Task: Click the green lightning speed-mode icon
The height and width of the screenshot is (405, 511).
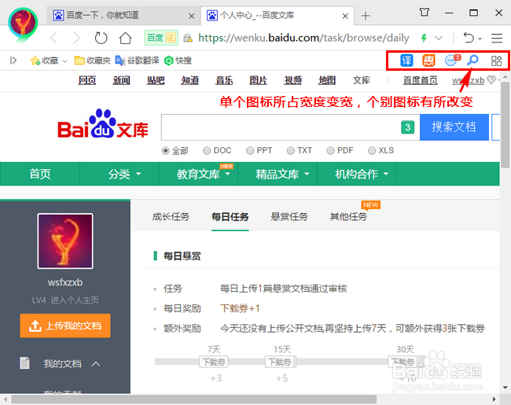Action: [424, 39]
